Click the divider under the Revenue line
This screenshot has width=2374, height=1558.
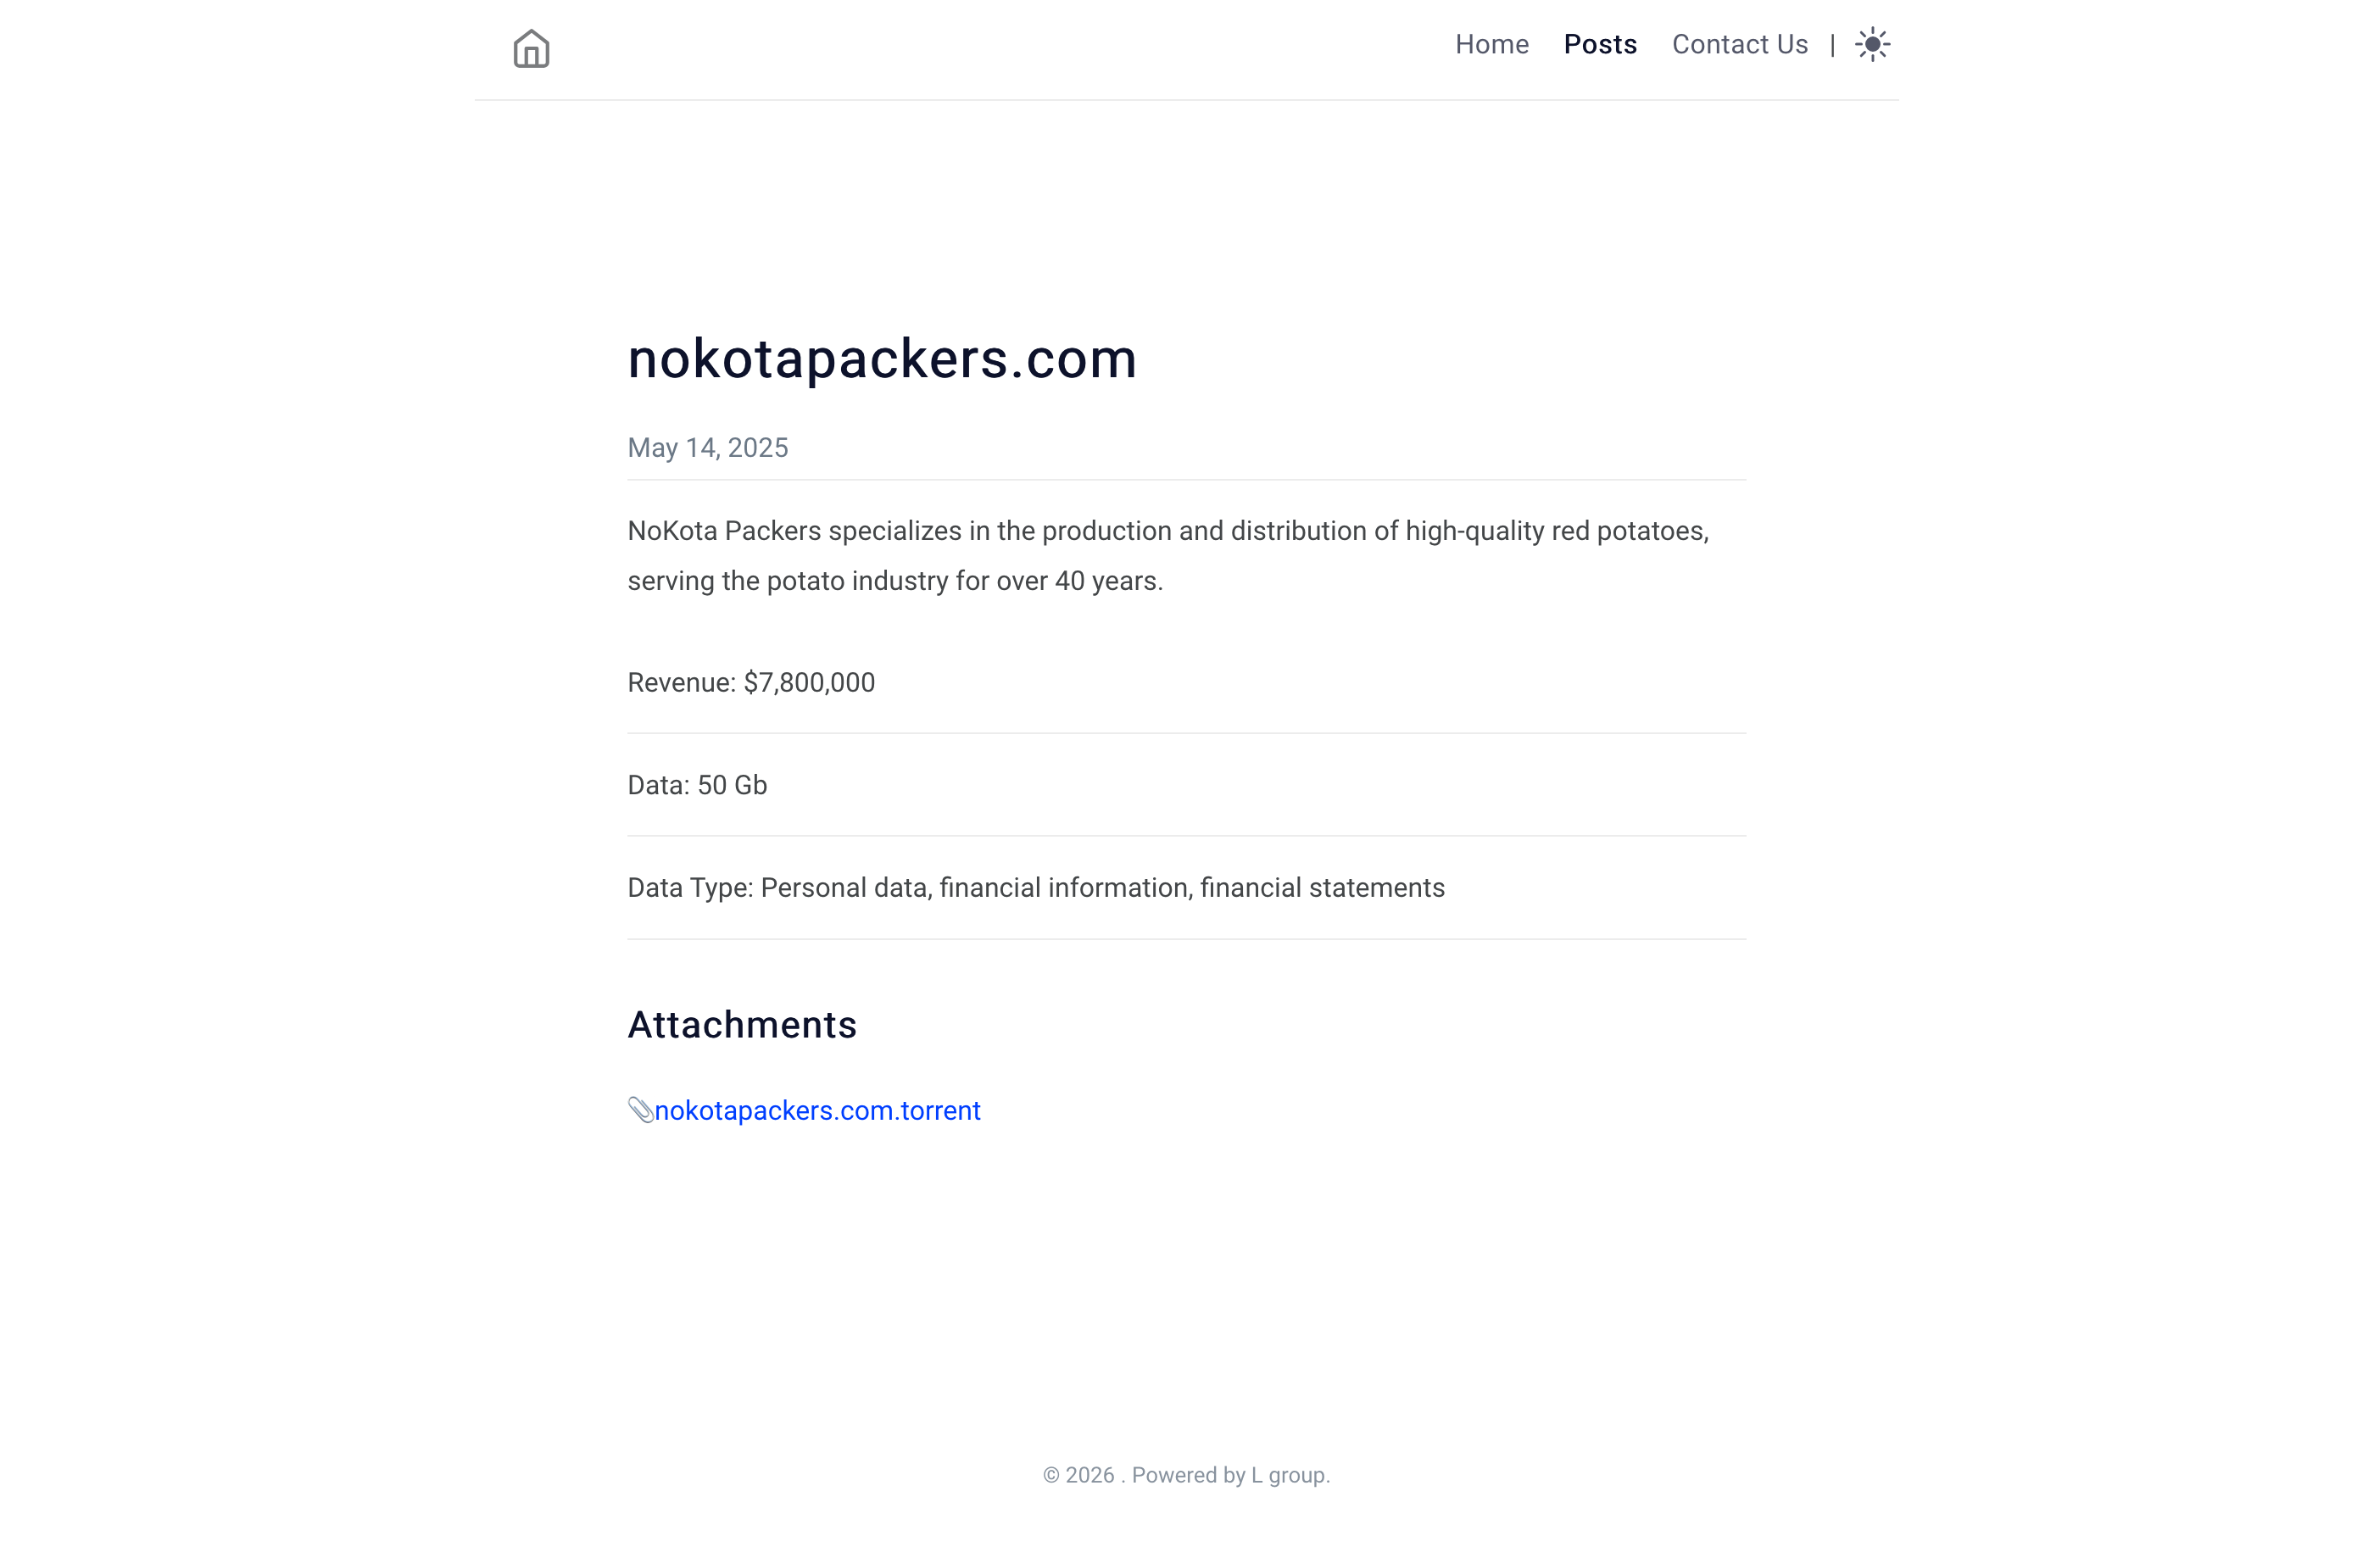pos(1186,733)
